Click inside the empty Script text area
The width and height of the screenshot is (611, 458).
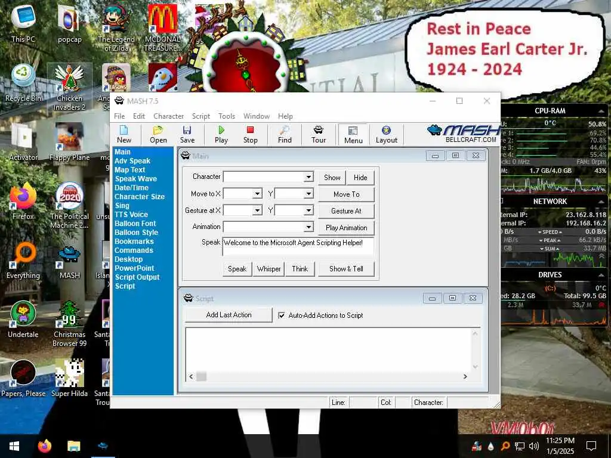(x=329, y=349)
